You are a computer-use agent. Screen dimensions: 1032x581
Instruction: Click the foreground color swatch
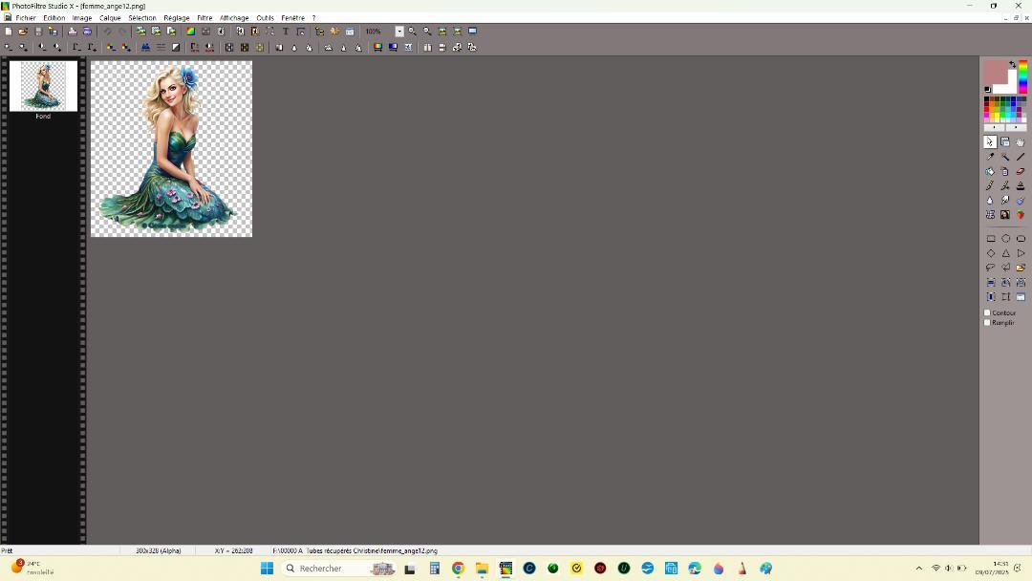pos(995,71)
